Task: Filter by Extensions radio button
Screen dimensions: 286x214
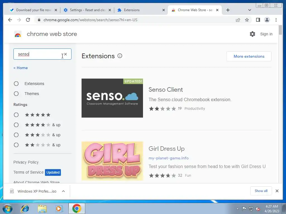Action: click(x=16, y=84)
